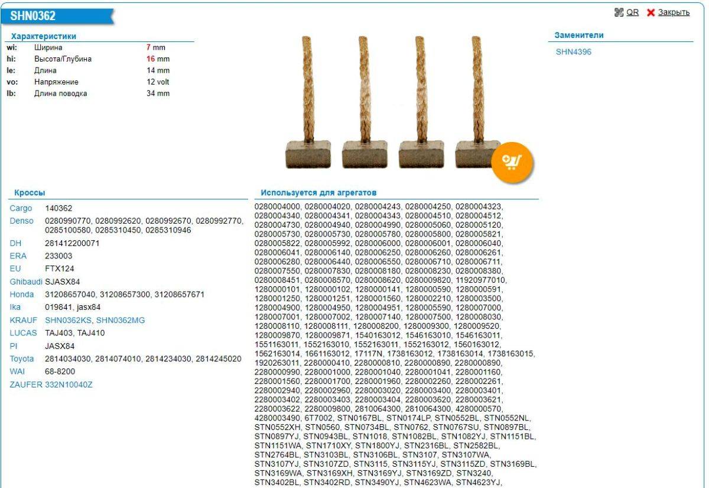
Task: Click the Ghibaudi brand label
Action: click(x=25, y=282)
